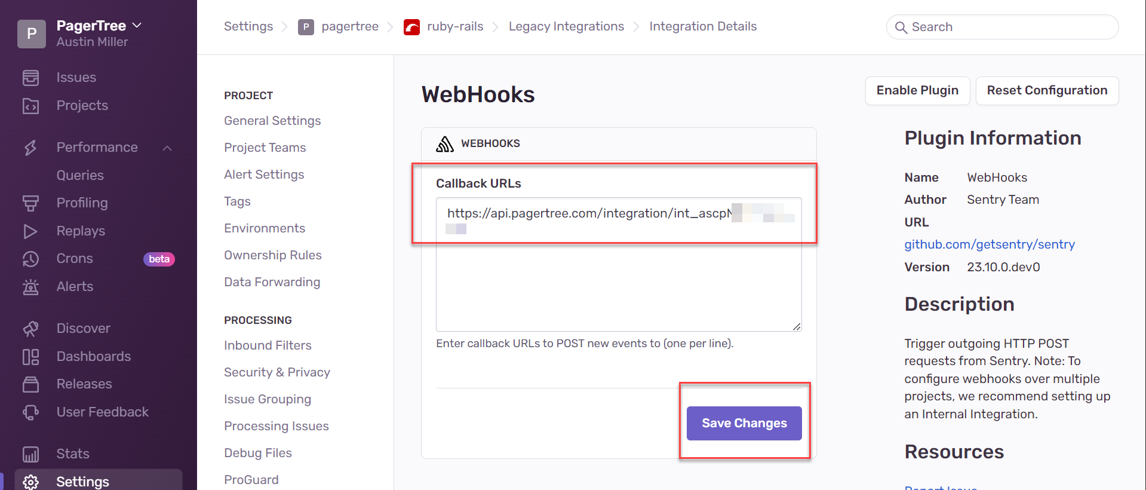Open Environments settings
This screenshot has height=490, width=1146.
[x=265, y=228]
